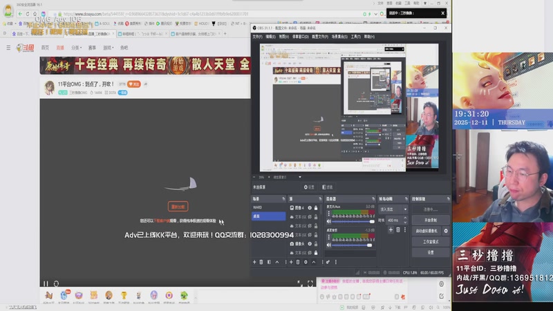Open 设置 at the bottom of OBS controls
The width and height of the screenshot is (553, 311).
pyautogui.click(x=431, y=252)
